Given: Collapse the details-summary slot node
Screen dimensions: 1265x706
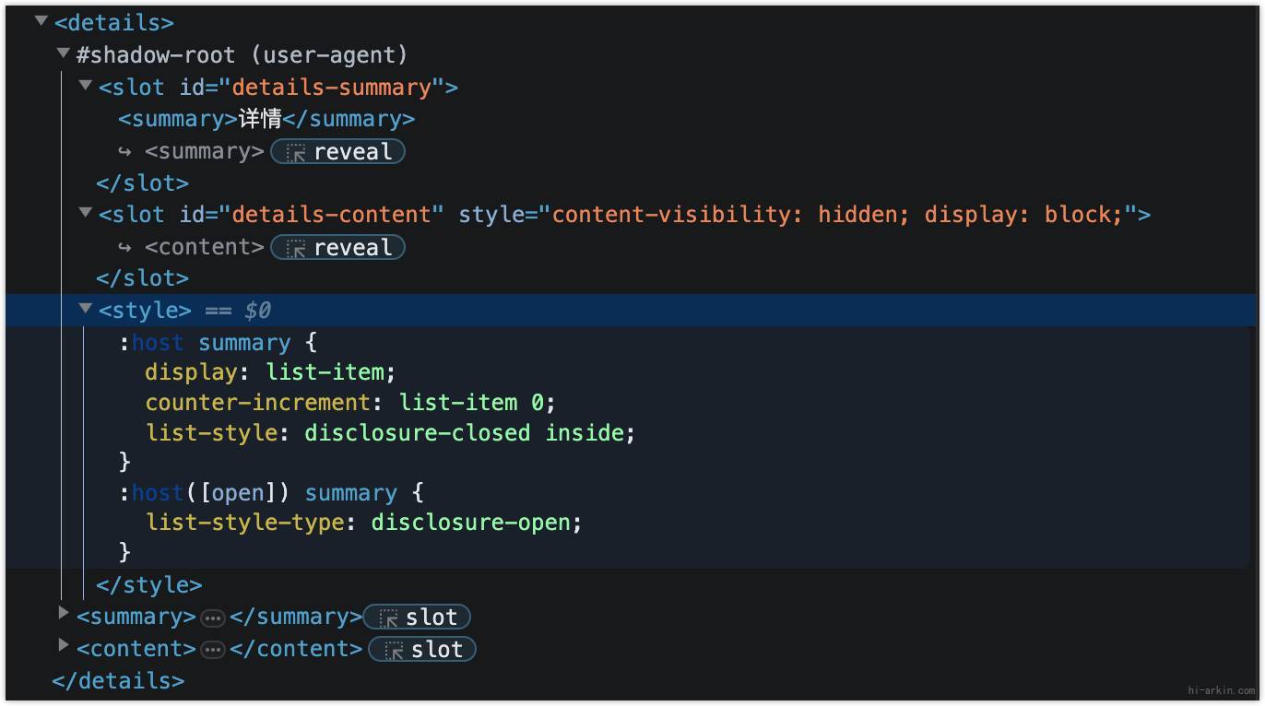Looking at the screenshot, I should tap(86, 86).
